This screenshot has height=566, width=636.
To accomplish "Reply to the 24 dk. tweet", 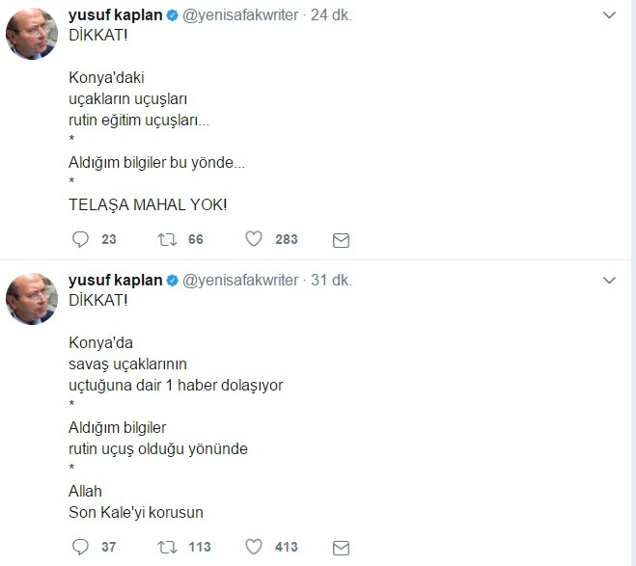I will point(81,239).
